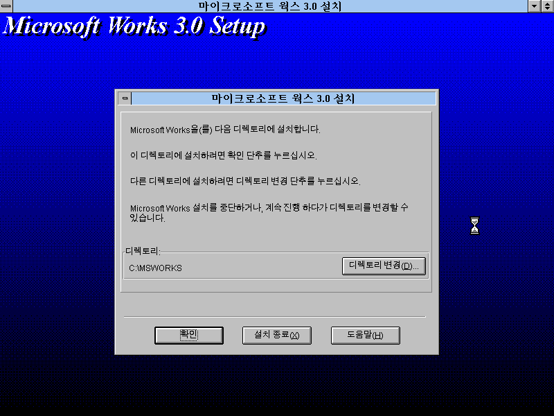This screenshot has width=554, height=416.
Task: Click the line mentioning 디렉토리 변경 단추
Action: tap(245, 181)
